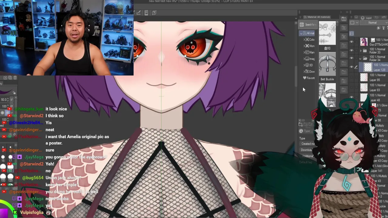Screen dimensions: 388x218
Task: Click the fourth icon in the vertical palette dock
Action: click(344, 46)
